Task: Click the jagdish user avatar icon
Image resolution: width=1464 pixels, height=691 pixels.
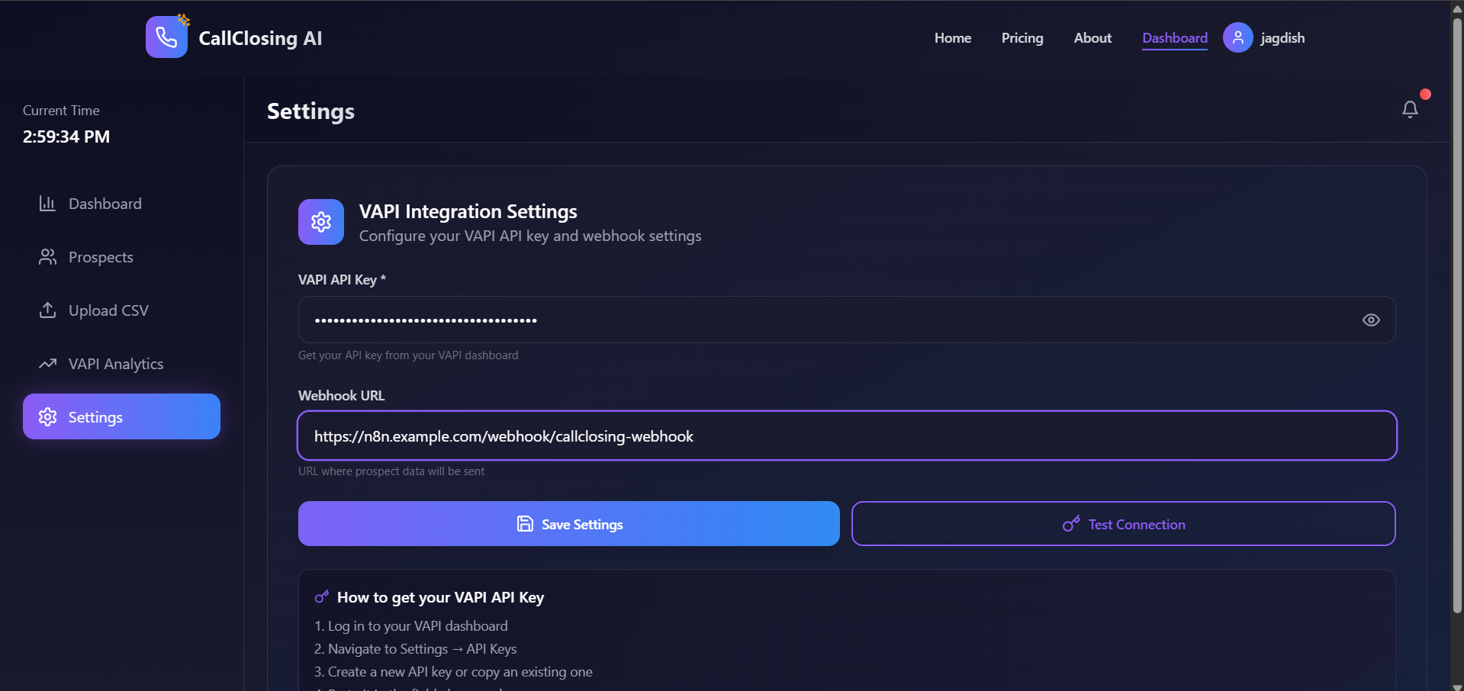Action: pos(1237,37)
